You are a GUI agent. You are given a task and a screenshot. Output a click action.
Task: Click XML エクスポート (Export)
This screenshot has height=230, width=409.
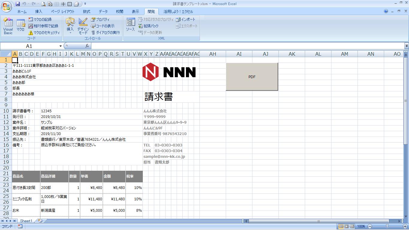(187, 26)
